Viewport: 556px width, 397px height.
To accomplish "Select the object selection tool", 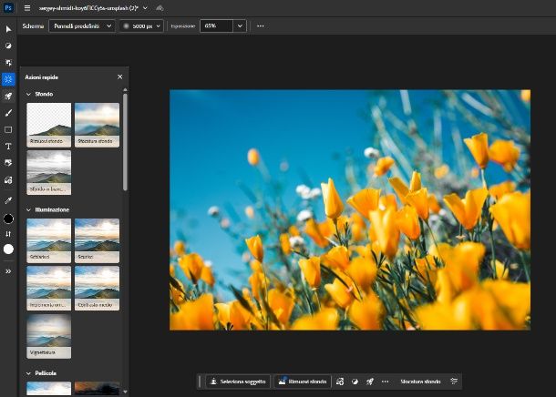I will (8, 63).
